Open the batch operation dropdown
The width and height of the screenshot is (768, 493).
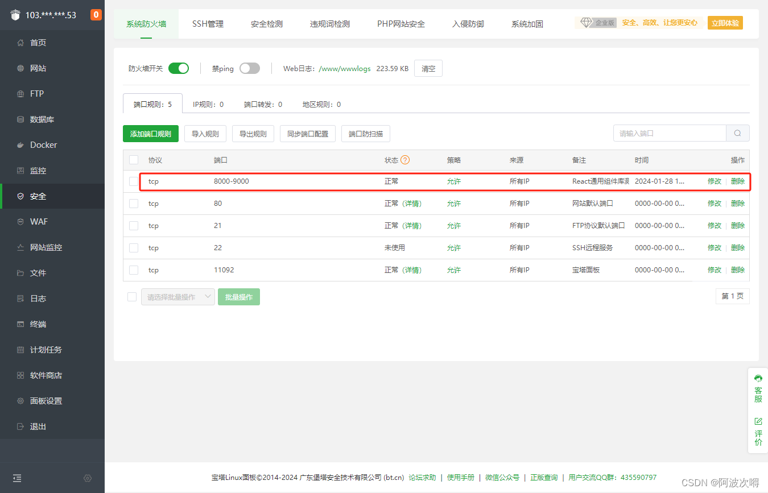(177, 297)
